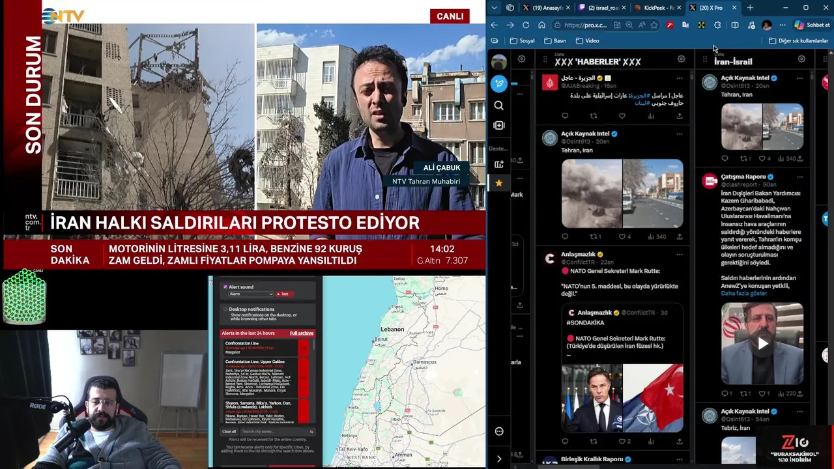Open Video bookmarks folder
This screenshot has height=469, width=834.
(x=587, y=40)
